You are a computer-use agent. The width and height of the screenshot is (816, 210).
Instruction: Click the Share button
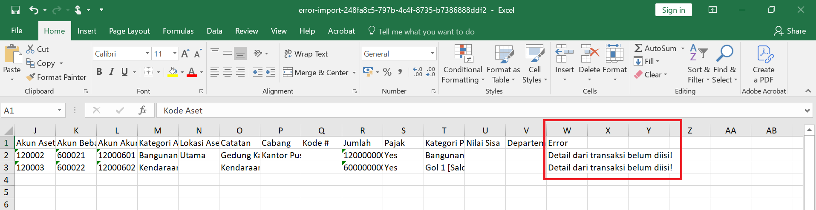[790, 31]
